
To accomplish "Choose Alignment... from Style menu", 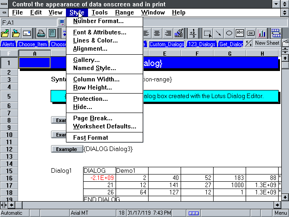I will (104, 49).
